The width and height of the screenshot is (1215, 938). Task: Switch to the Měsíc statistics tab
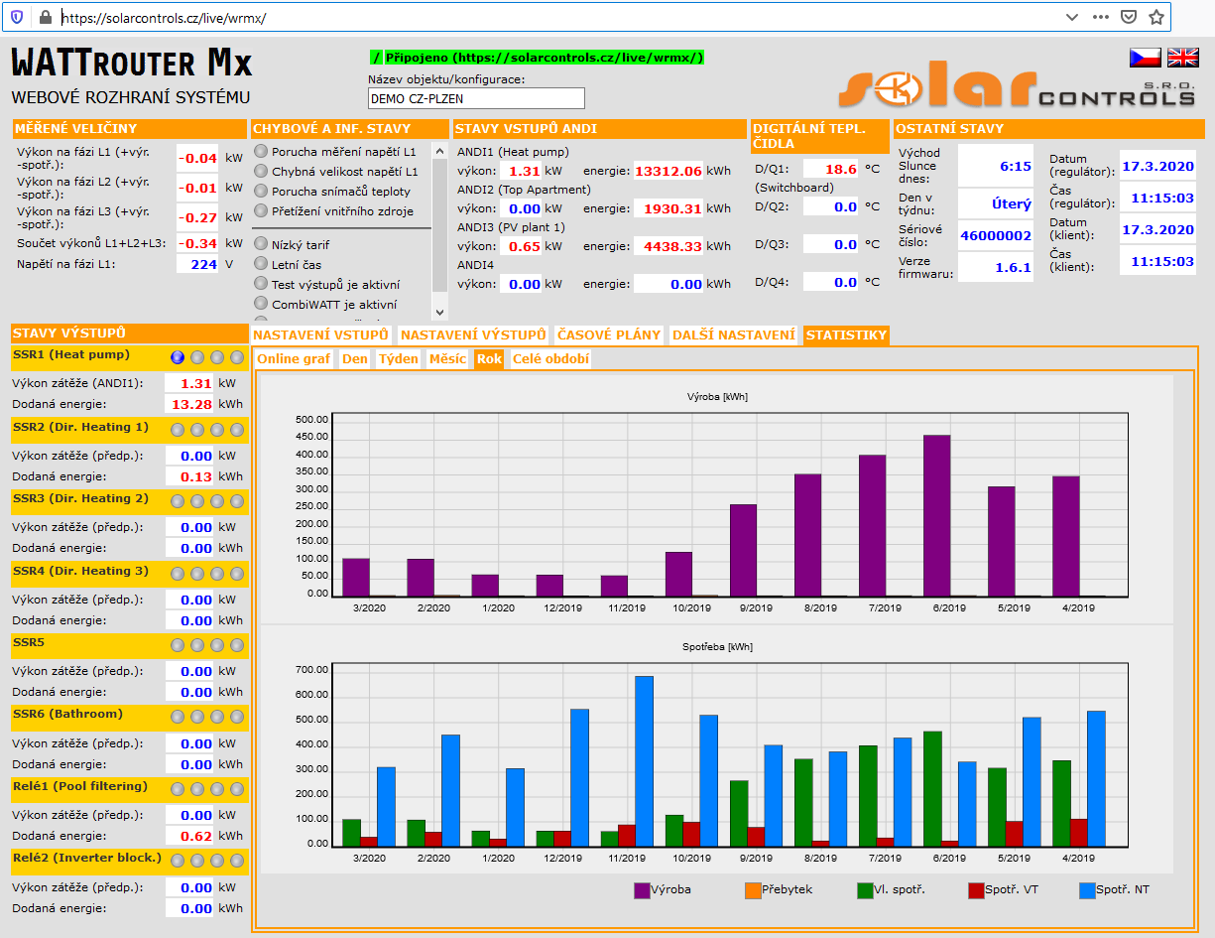click(447, 359)
